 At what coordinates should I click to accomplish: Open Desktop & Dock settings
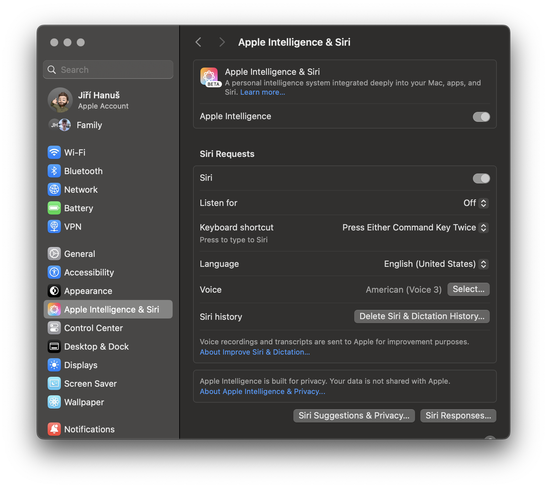(x=108, y=346)
